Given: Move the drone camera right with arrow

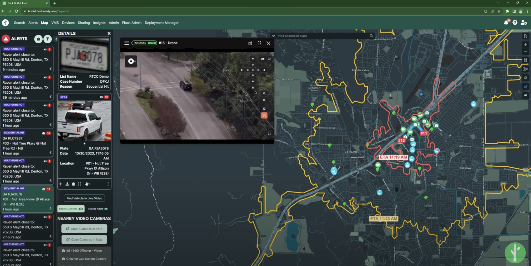Looking at the screenshot, I should (264, 70).
